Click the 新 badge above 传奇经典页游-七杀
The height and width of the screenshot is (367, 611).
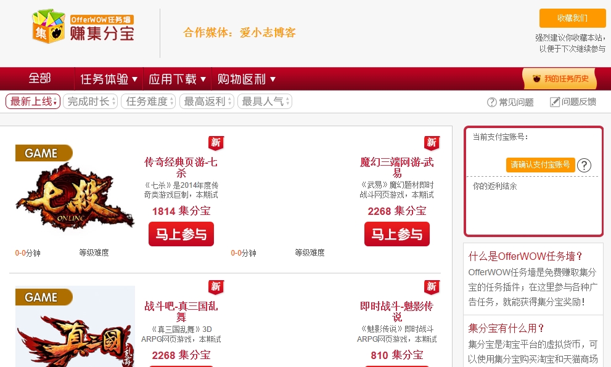click(216, 143)
